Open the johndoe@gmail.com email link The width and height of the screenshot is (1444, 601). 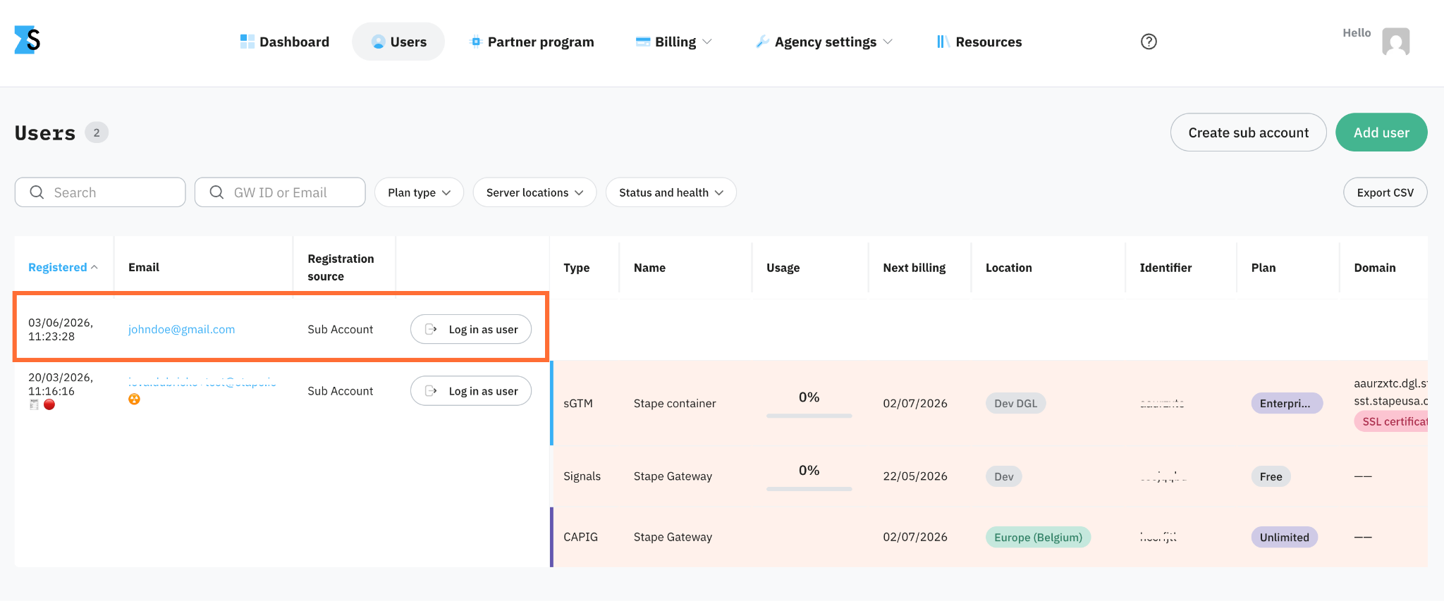click(x=181, y=329)
